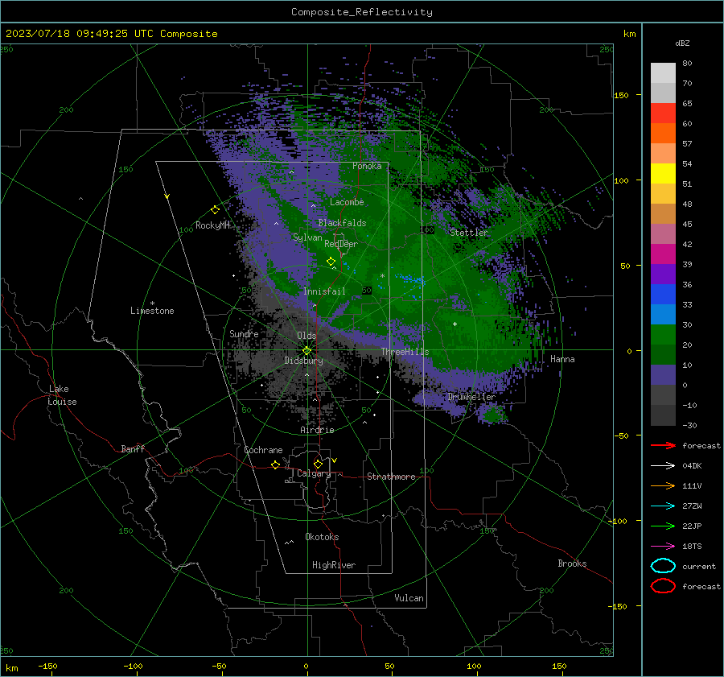Click the Blackfalds map label
This screenshot has height=677, width=724.
pyautogui.click(x=342, y=223)
